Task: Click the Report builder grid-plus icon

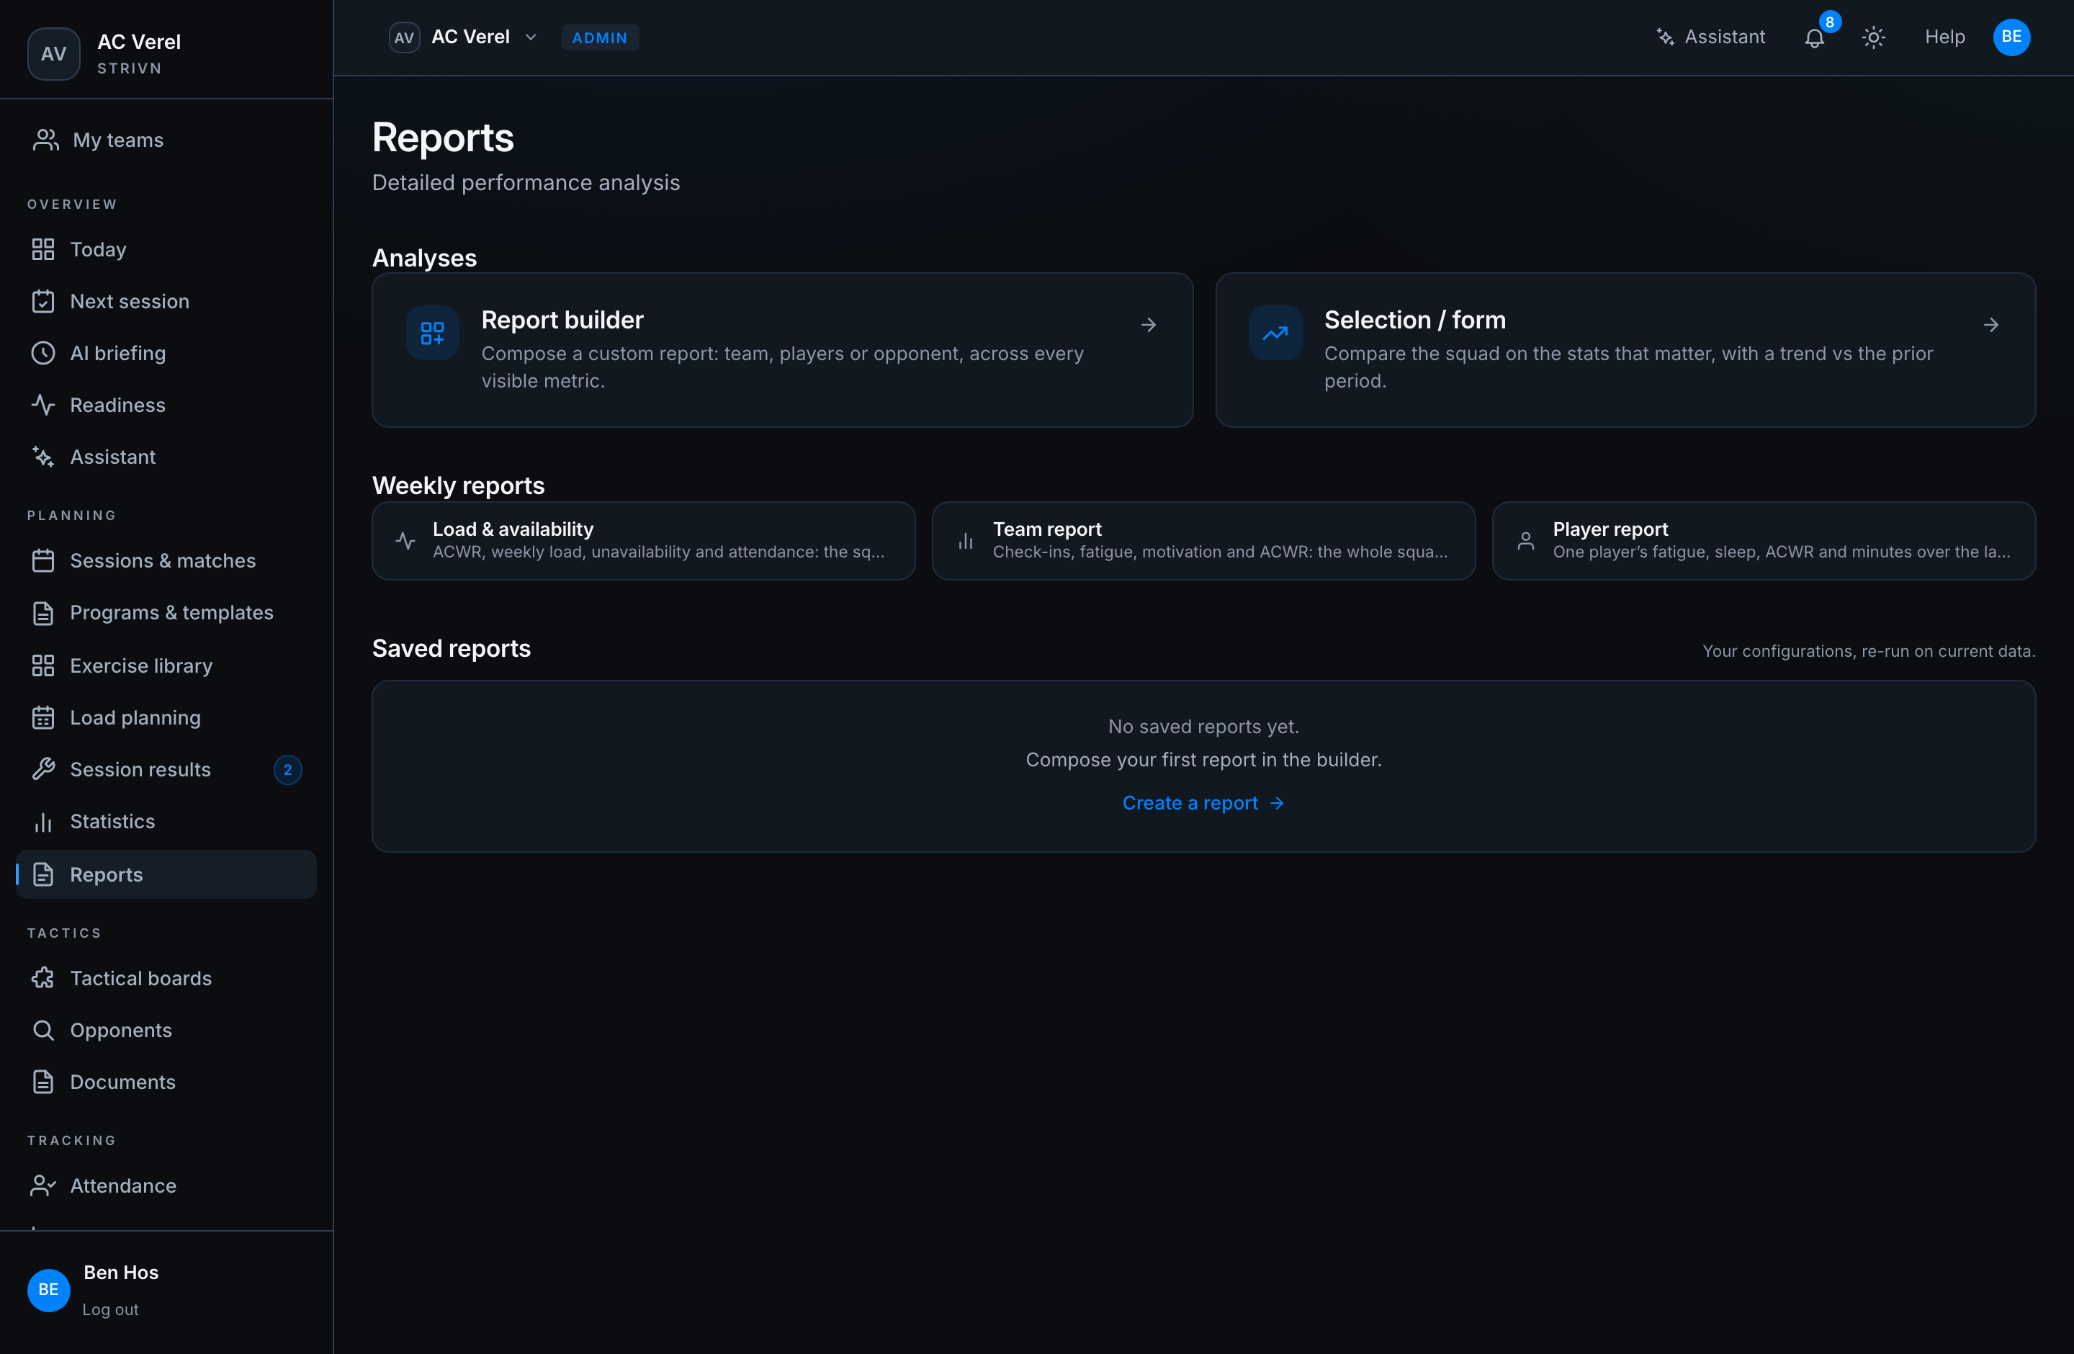Action: click(x=432, y=333)
